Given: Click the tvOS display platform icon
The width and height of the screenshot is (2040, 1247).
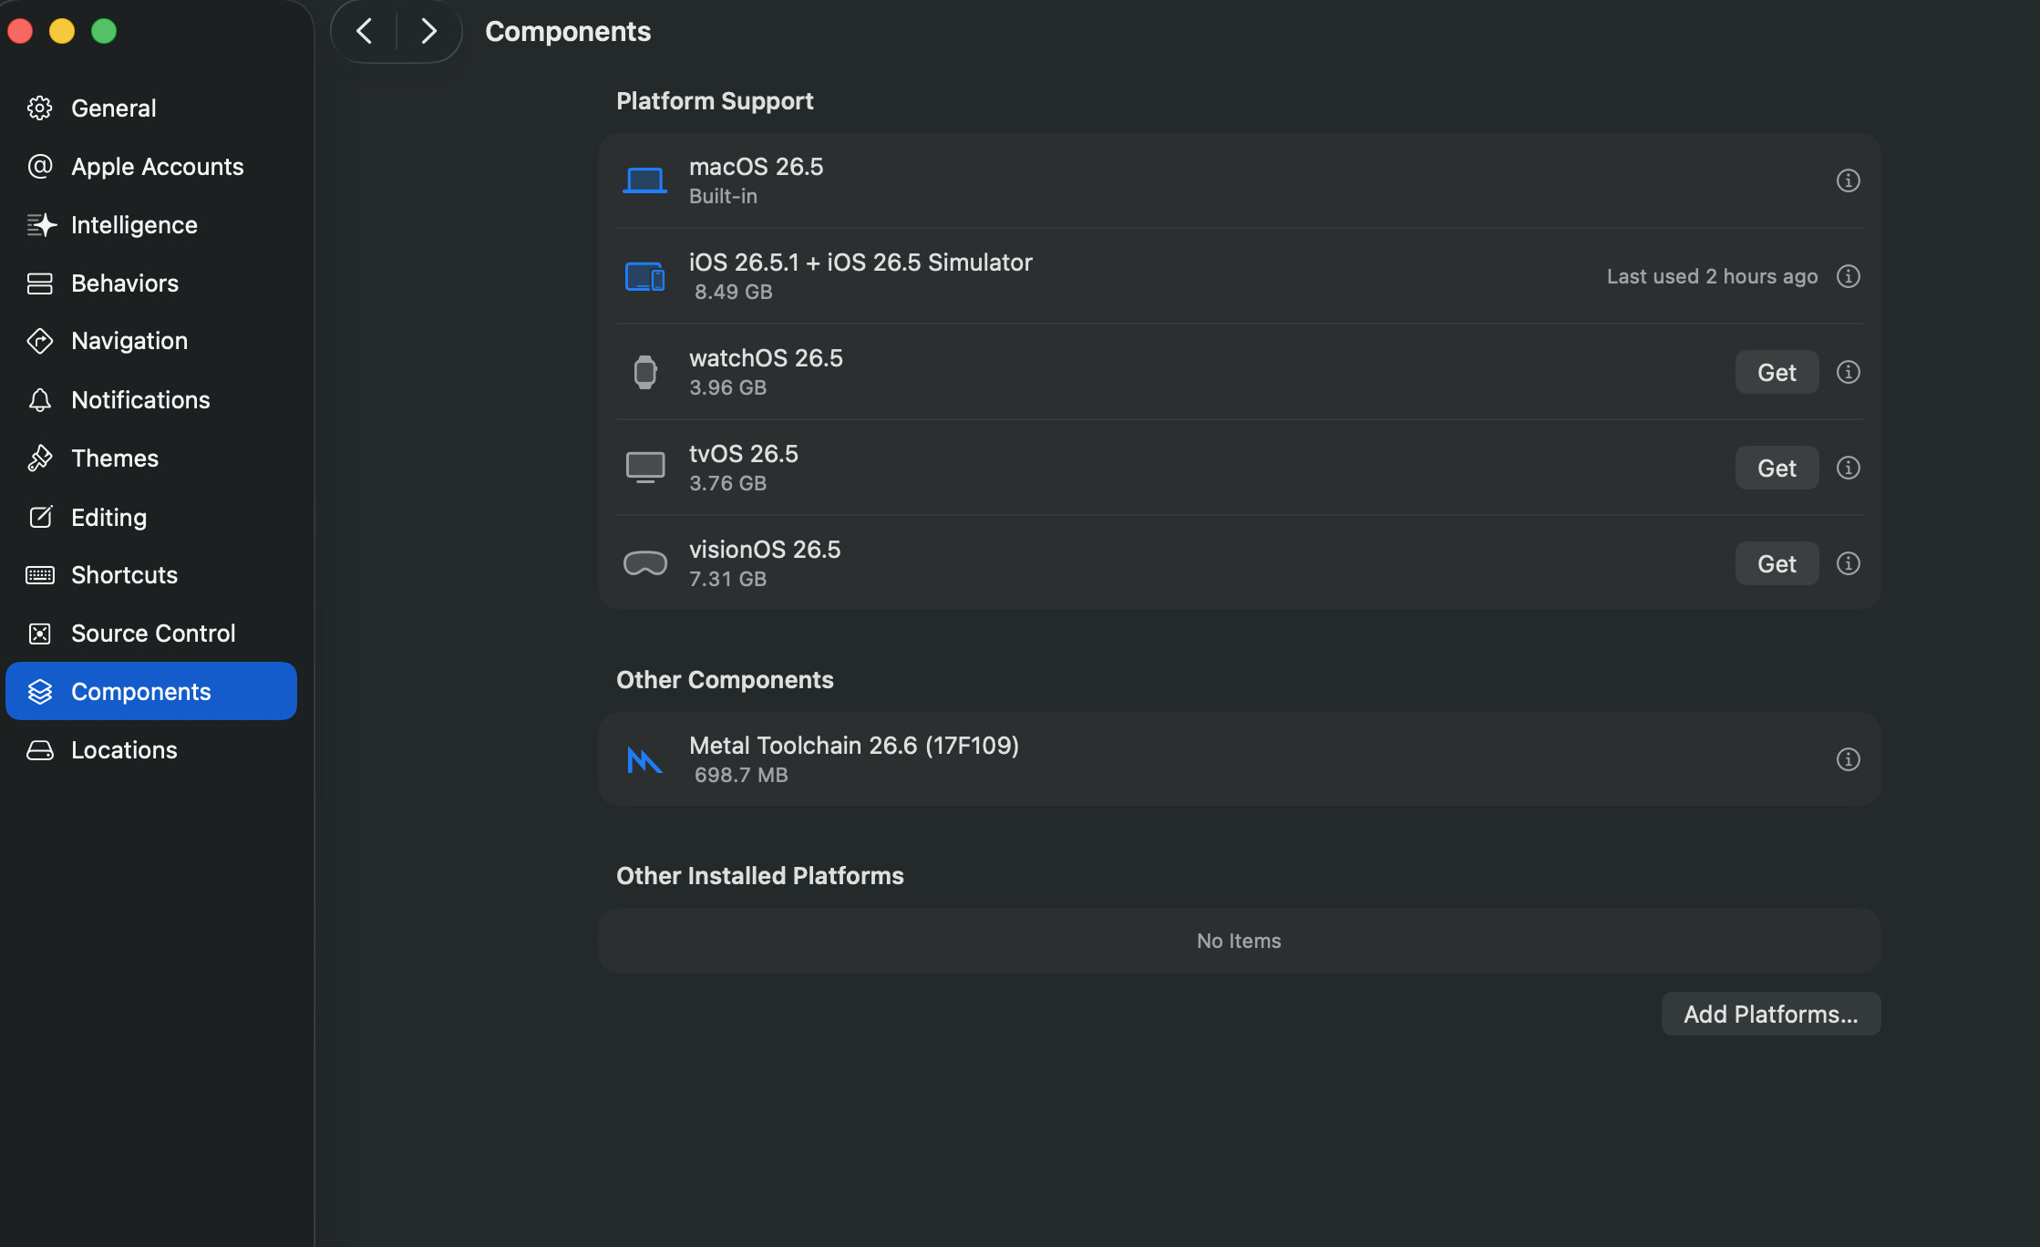Looking at the screenshot, I should 645,468.
